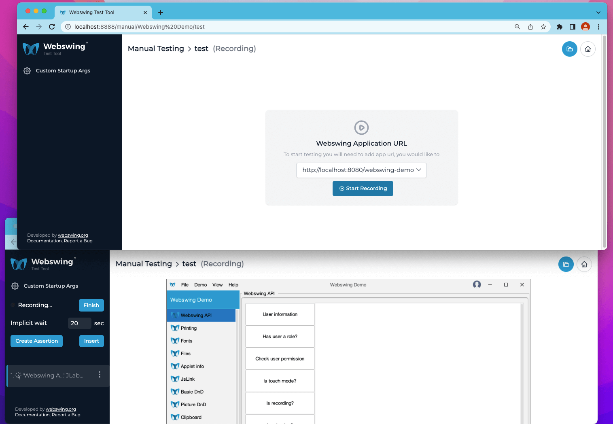Open the File menu in Webswing Demo
The width and height of the screenshot is (613, 424).
185,285
